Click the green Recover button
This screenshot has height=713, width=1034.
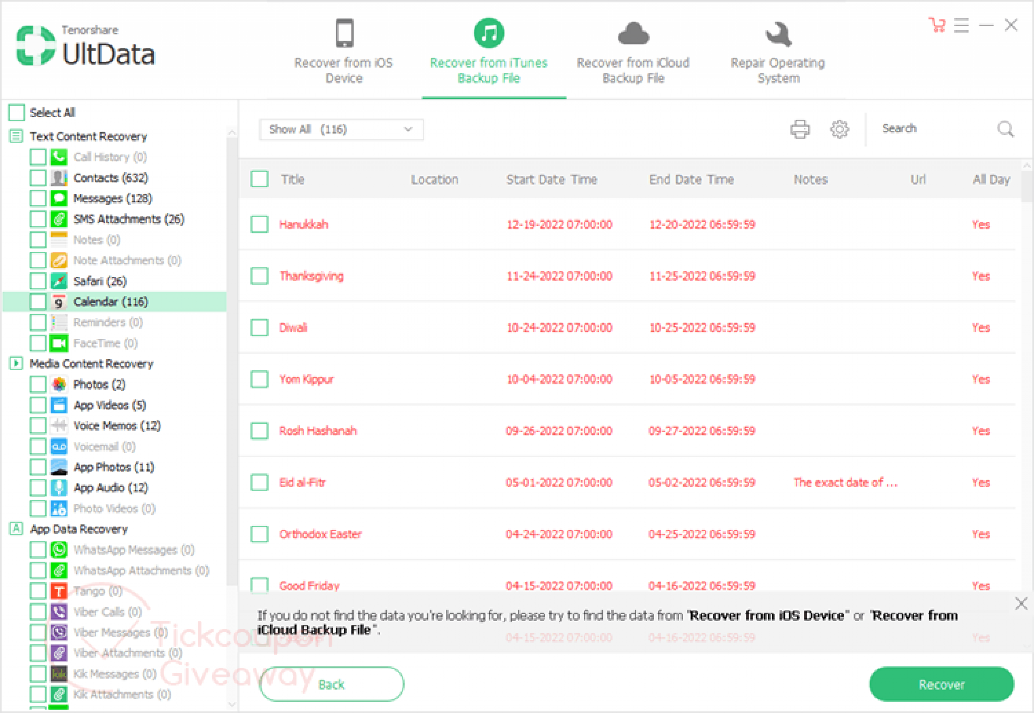942,684
